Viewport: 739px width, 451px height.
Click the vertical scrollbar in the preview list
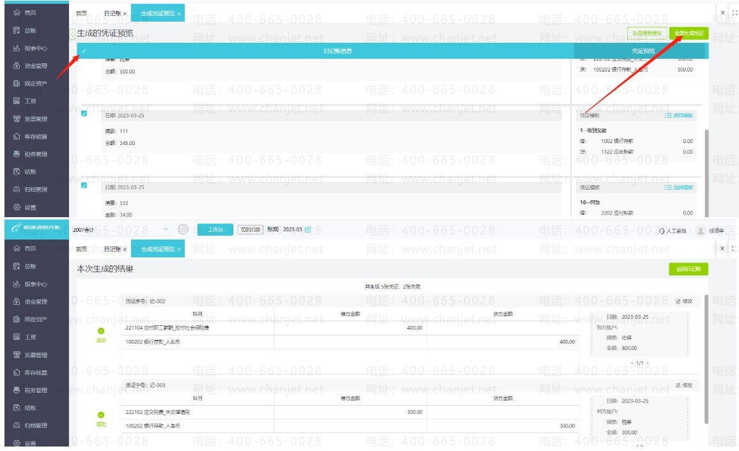pyautogui.click(x=706, y=172)
